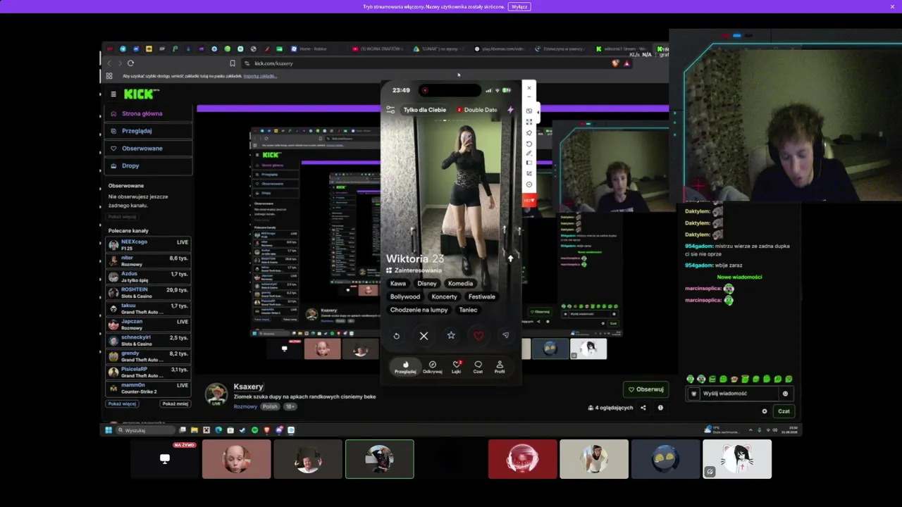Tap the star Super Like button
The height and width of the screenshot is (507, 902).
pos(451,336)
